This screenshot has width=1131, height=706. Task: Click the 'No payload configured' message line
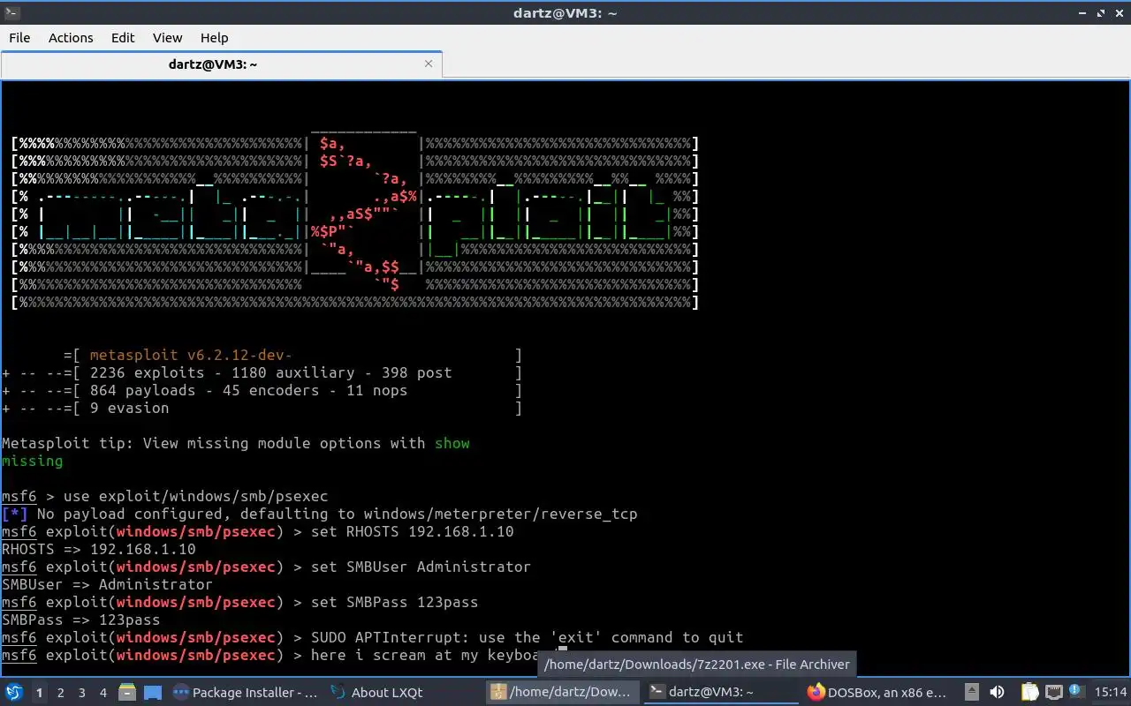[319, 514]
